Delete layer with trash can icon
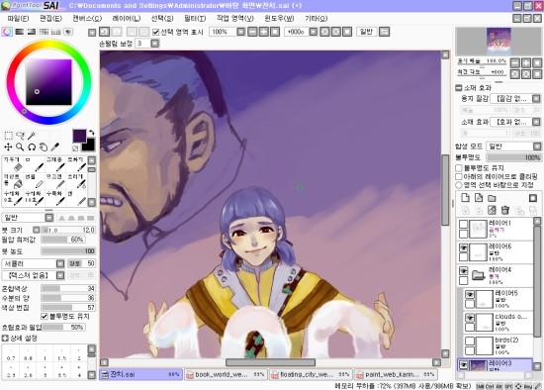The width and height of the screenshot is (544, 390). pyautogui.click(x=505, y=210)
